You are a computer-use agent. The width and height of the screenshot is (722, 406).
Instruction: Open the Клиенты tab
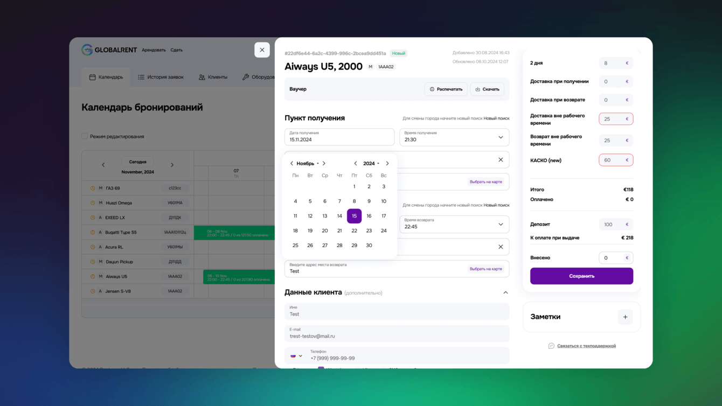[213, 77]
